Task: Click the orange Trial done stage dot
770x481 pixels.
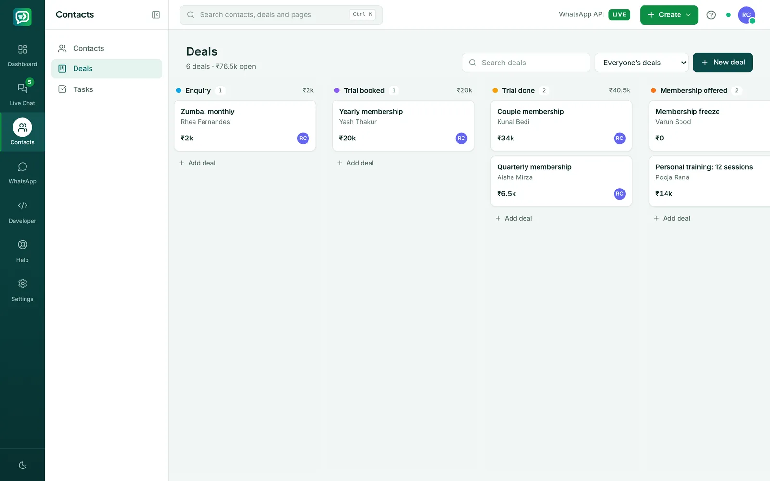Action: coord(495,90)
